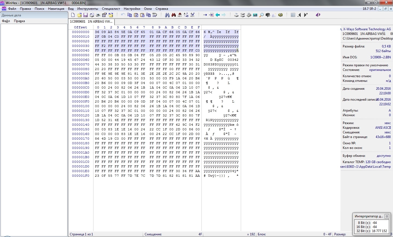Viewport: 393px width, 237px height.
Task: Open Правка in Данные дела panel
Action: pyautogui.click(x=19, y=21)
